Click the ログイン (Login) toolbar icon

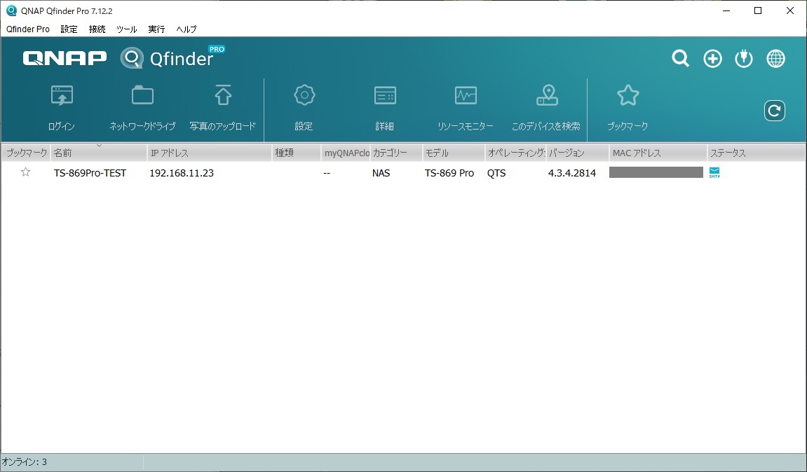[62, 96]
